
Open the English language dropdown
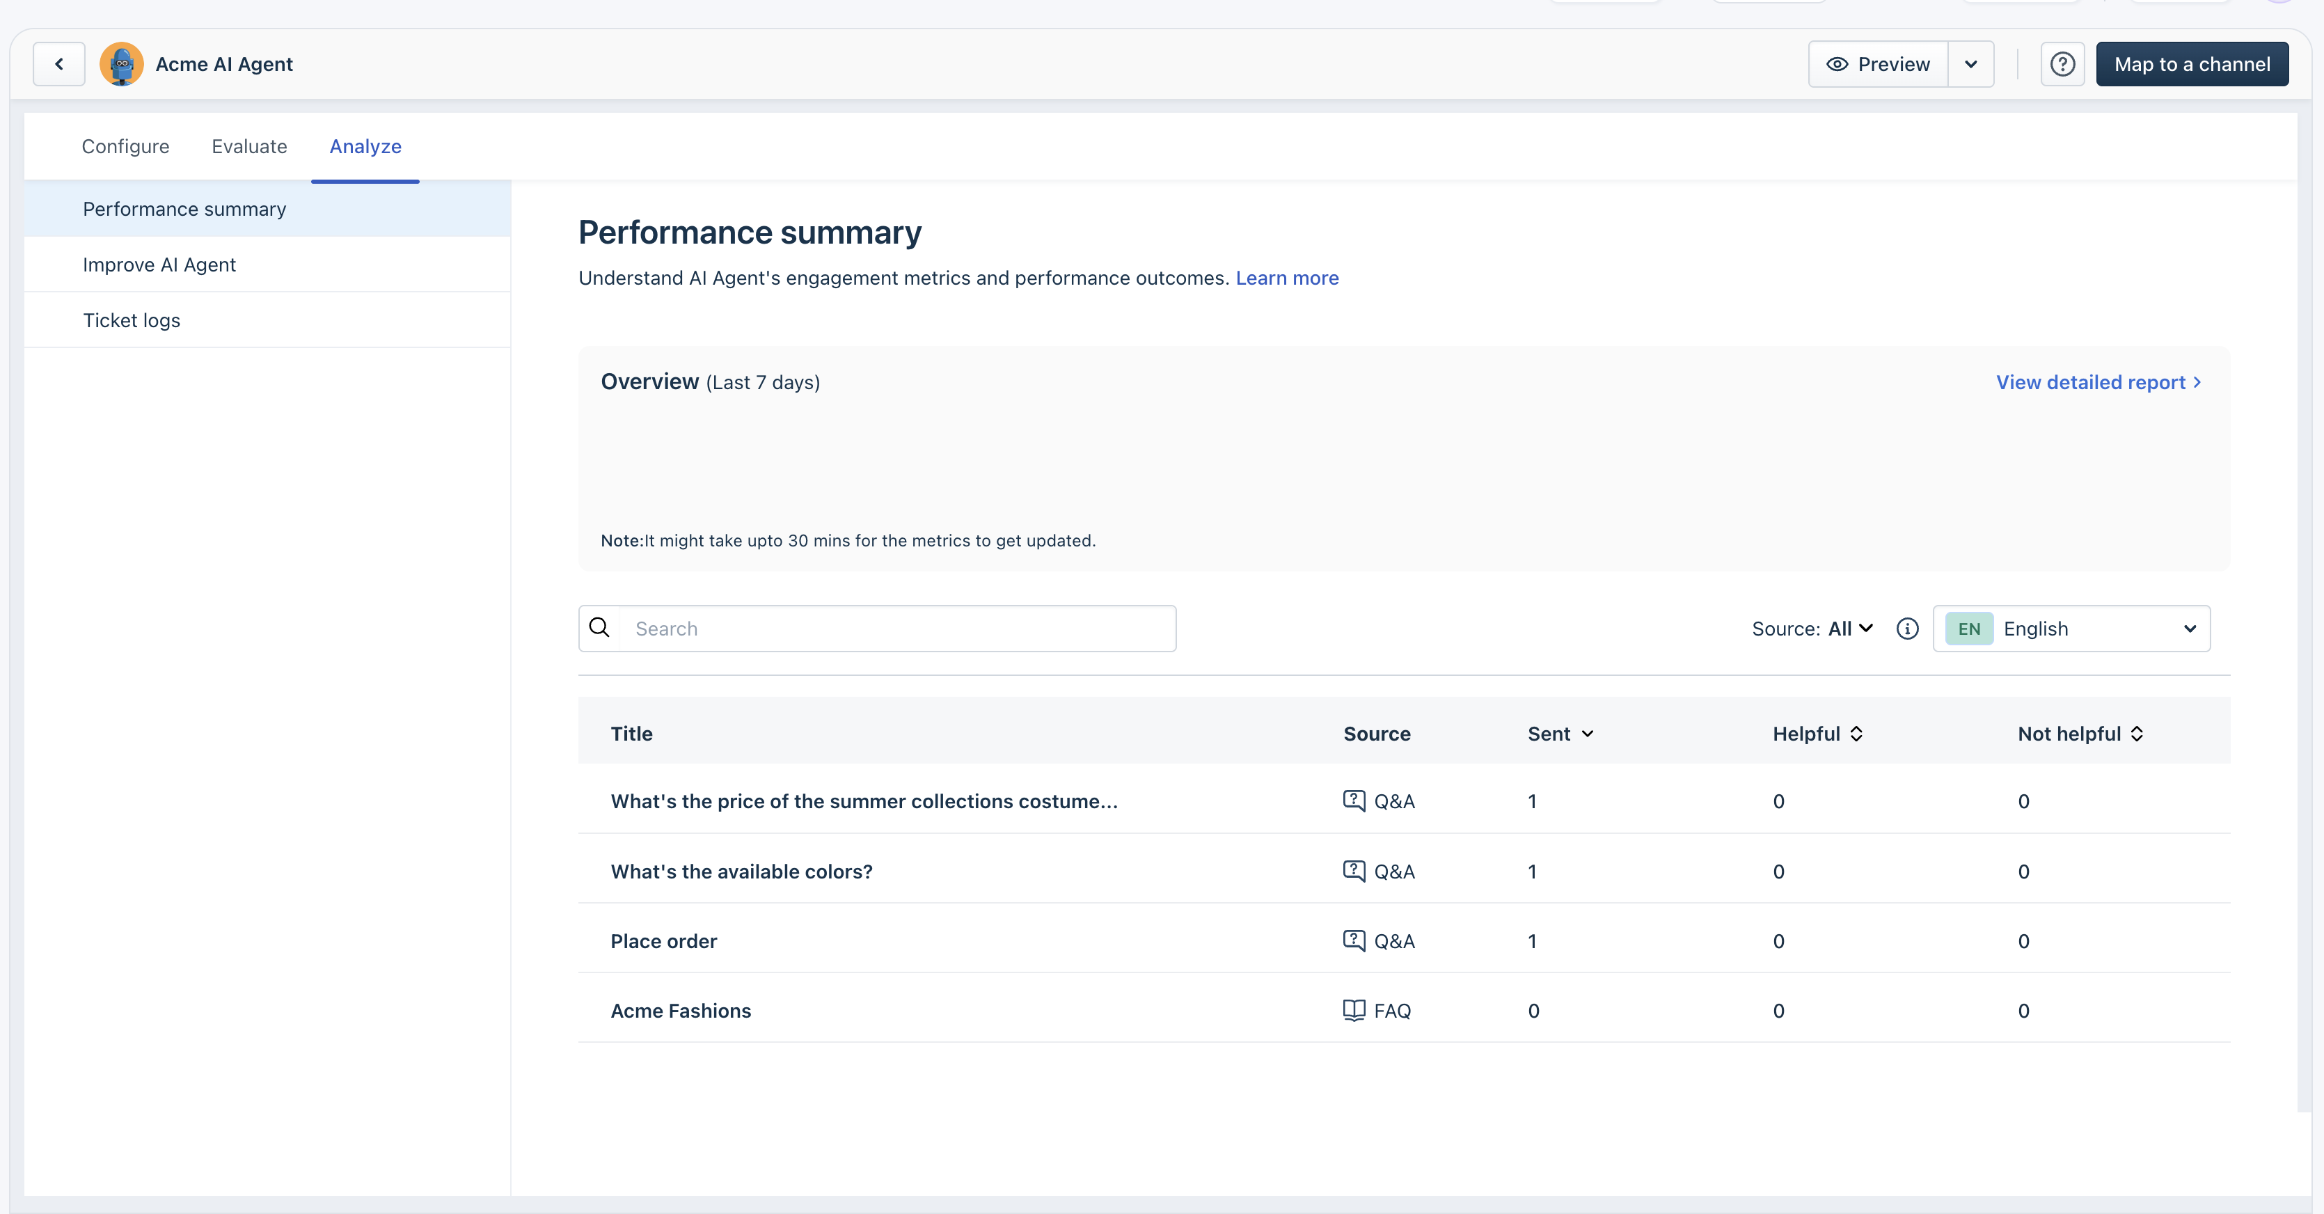2071,629
